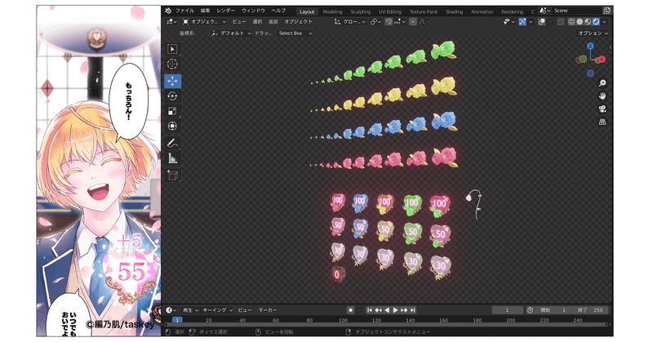
Task: Toggle snapping magnet in the header
Action: click(389, 22)
